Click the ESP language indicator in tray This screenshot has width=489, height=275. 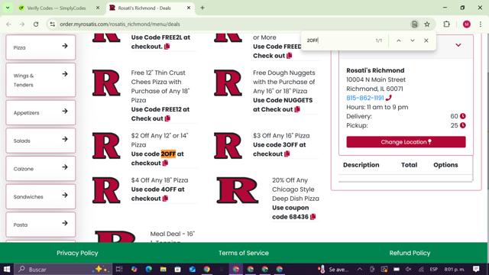tap(433, 269)
